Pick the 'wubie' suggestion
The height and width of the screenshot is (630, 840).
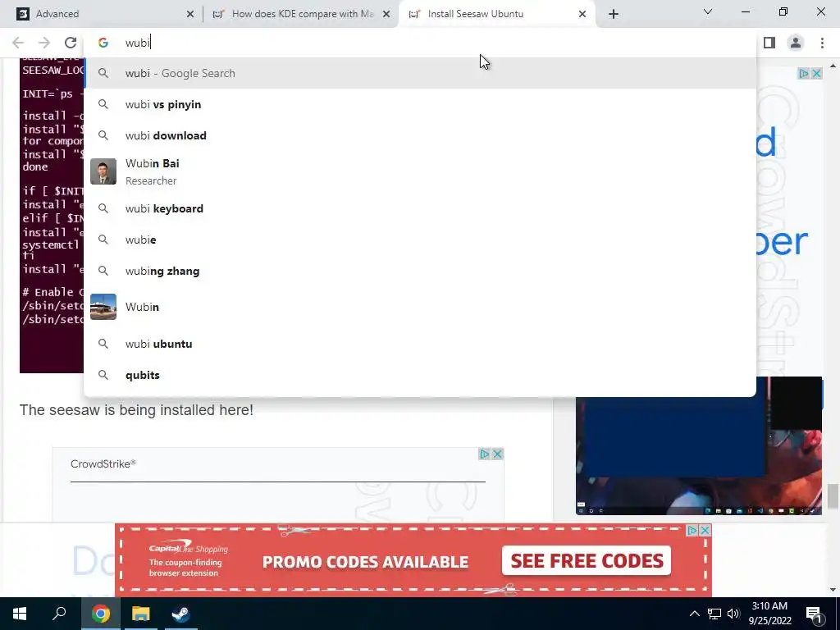coord(419,240)
